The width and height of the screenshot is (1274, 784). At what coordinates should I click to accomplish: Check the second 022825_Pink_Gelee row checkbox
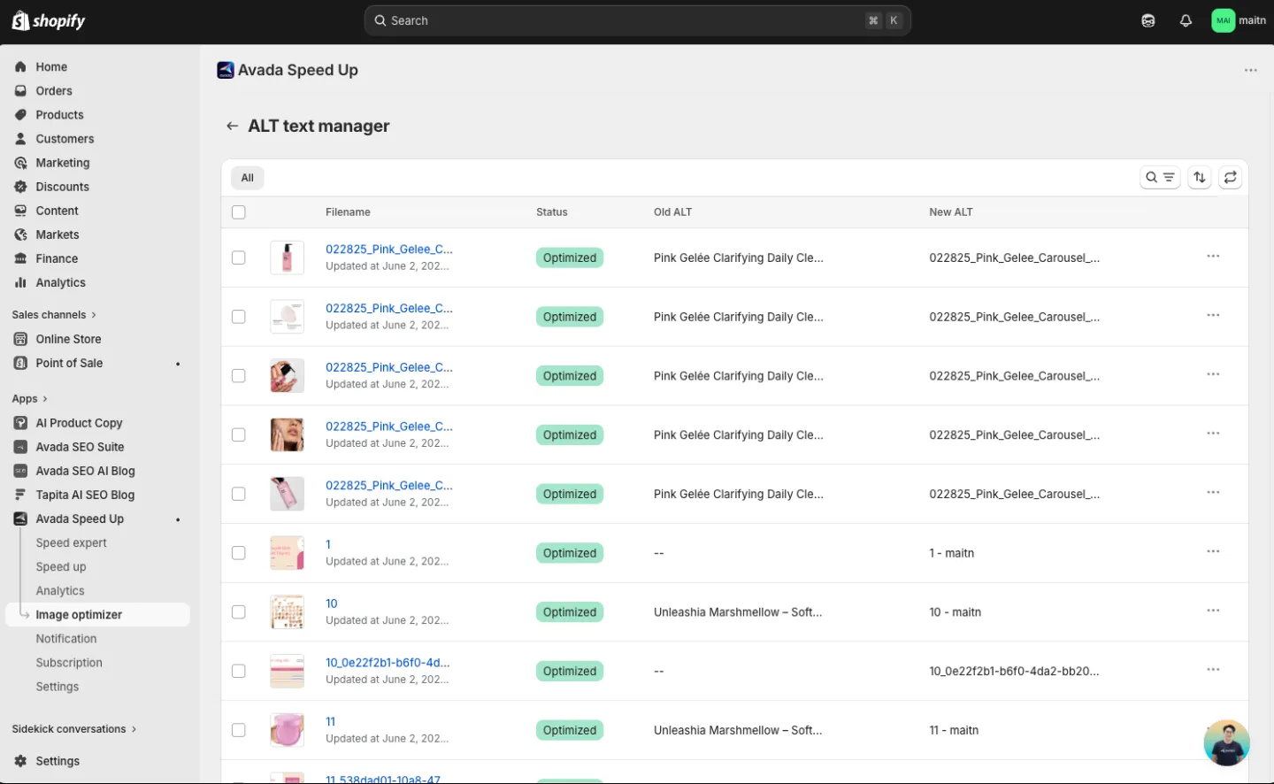[239, 317]
